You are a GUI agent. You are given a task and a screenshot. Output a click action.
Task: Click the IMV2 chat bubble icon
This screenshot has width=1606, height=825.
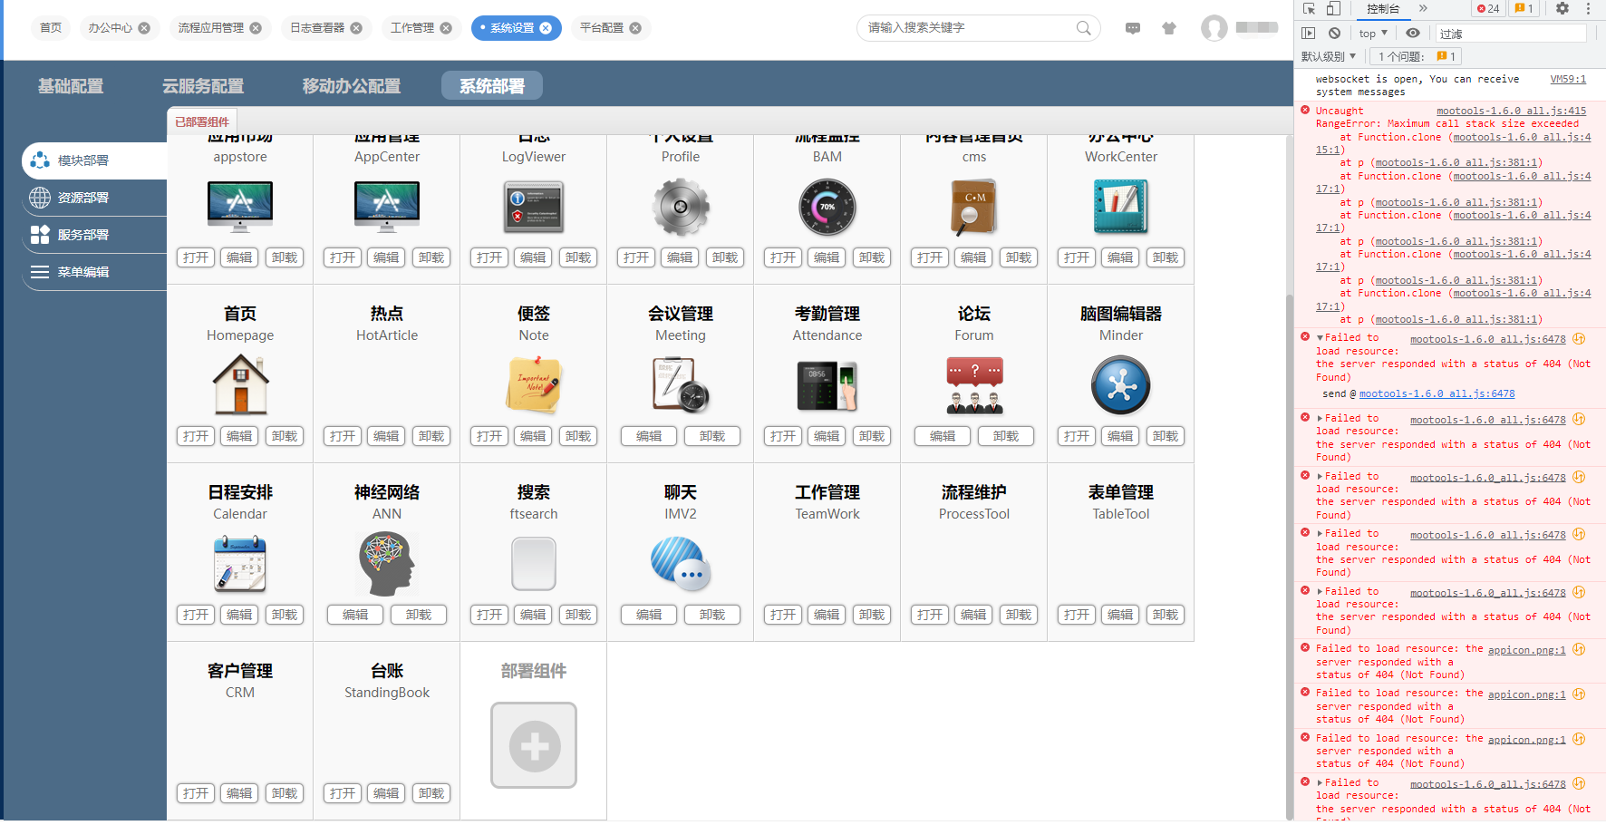coord(681,563)
